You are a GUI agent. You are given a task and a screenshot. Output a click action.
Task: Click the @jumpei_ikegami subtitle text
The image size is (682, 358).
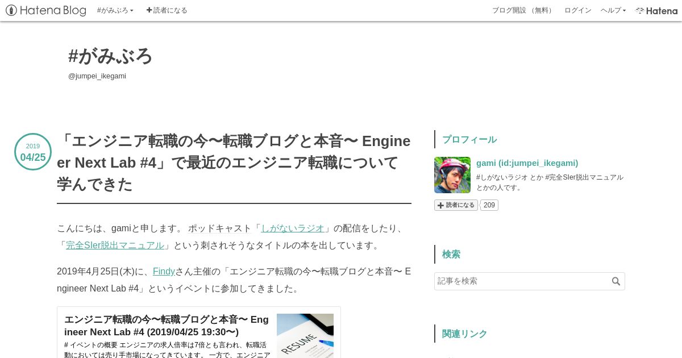coord(97,76)
